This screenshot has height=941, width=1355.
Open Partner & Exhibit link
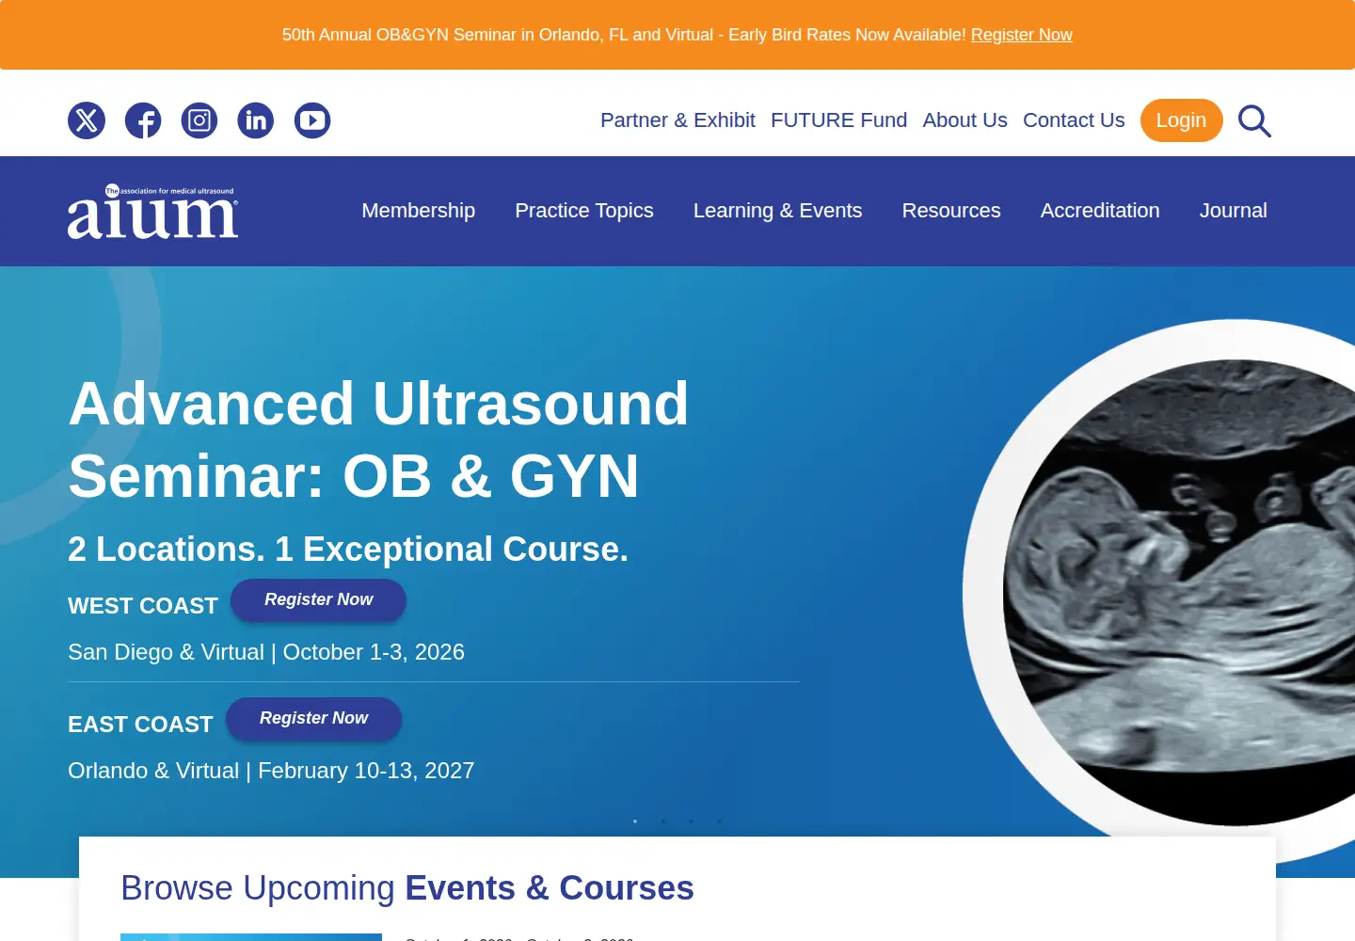pos(677,120)
